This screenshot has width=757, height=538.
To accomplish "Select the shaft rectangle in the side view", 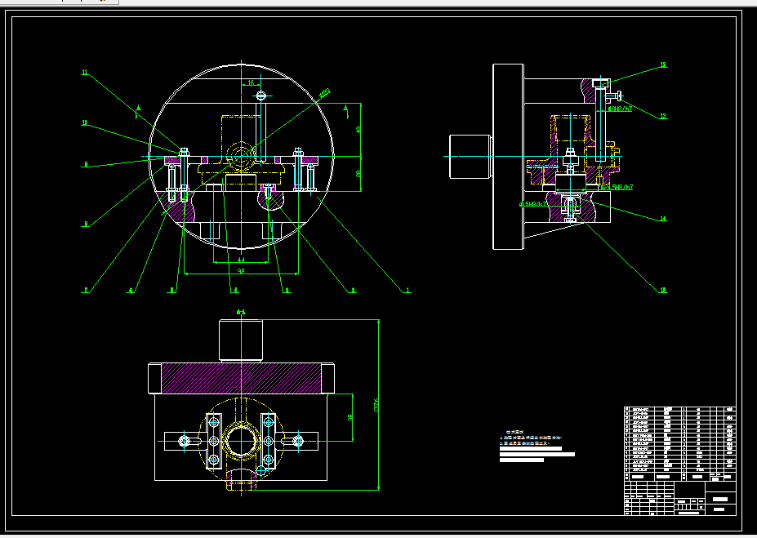I will point(470,156).
